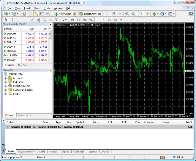Click the Symbol column header in Market Watch
This screenshot has height=161, width=196.
click(12, 29)
